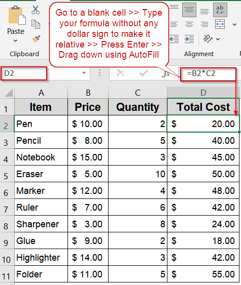Select the Select All corner triangle
The image size is (241, 285).
(9, 93)
